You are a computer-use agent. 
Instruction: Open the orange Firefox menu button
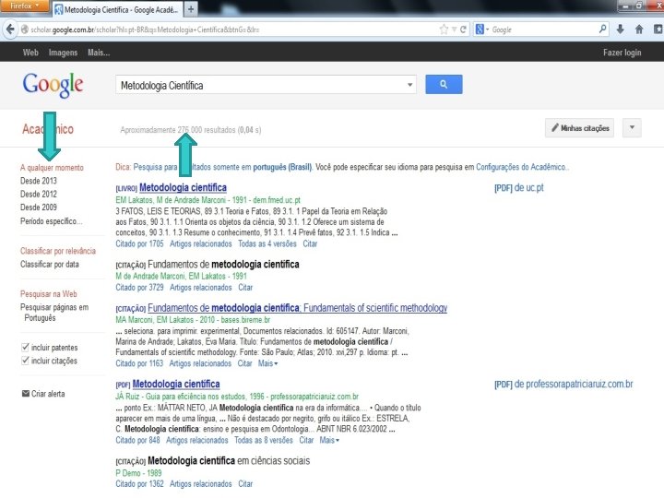24,6
